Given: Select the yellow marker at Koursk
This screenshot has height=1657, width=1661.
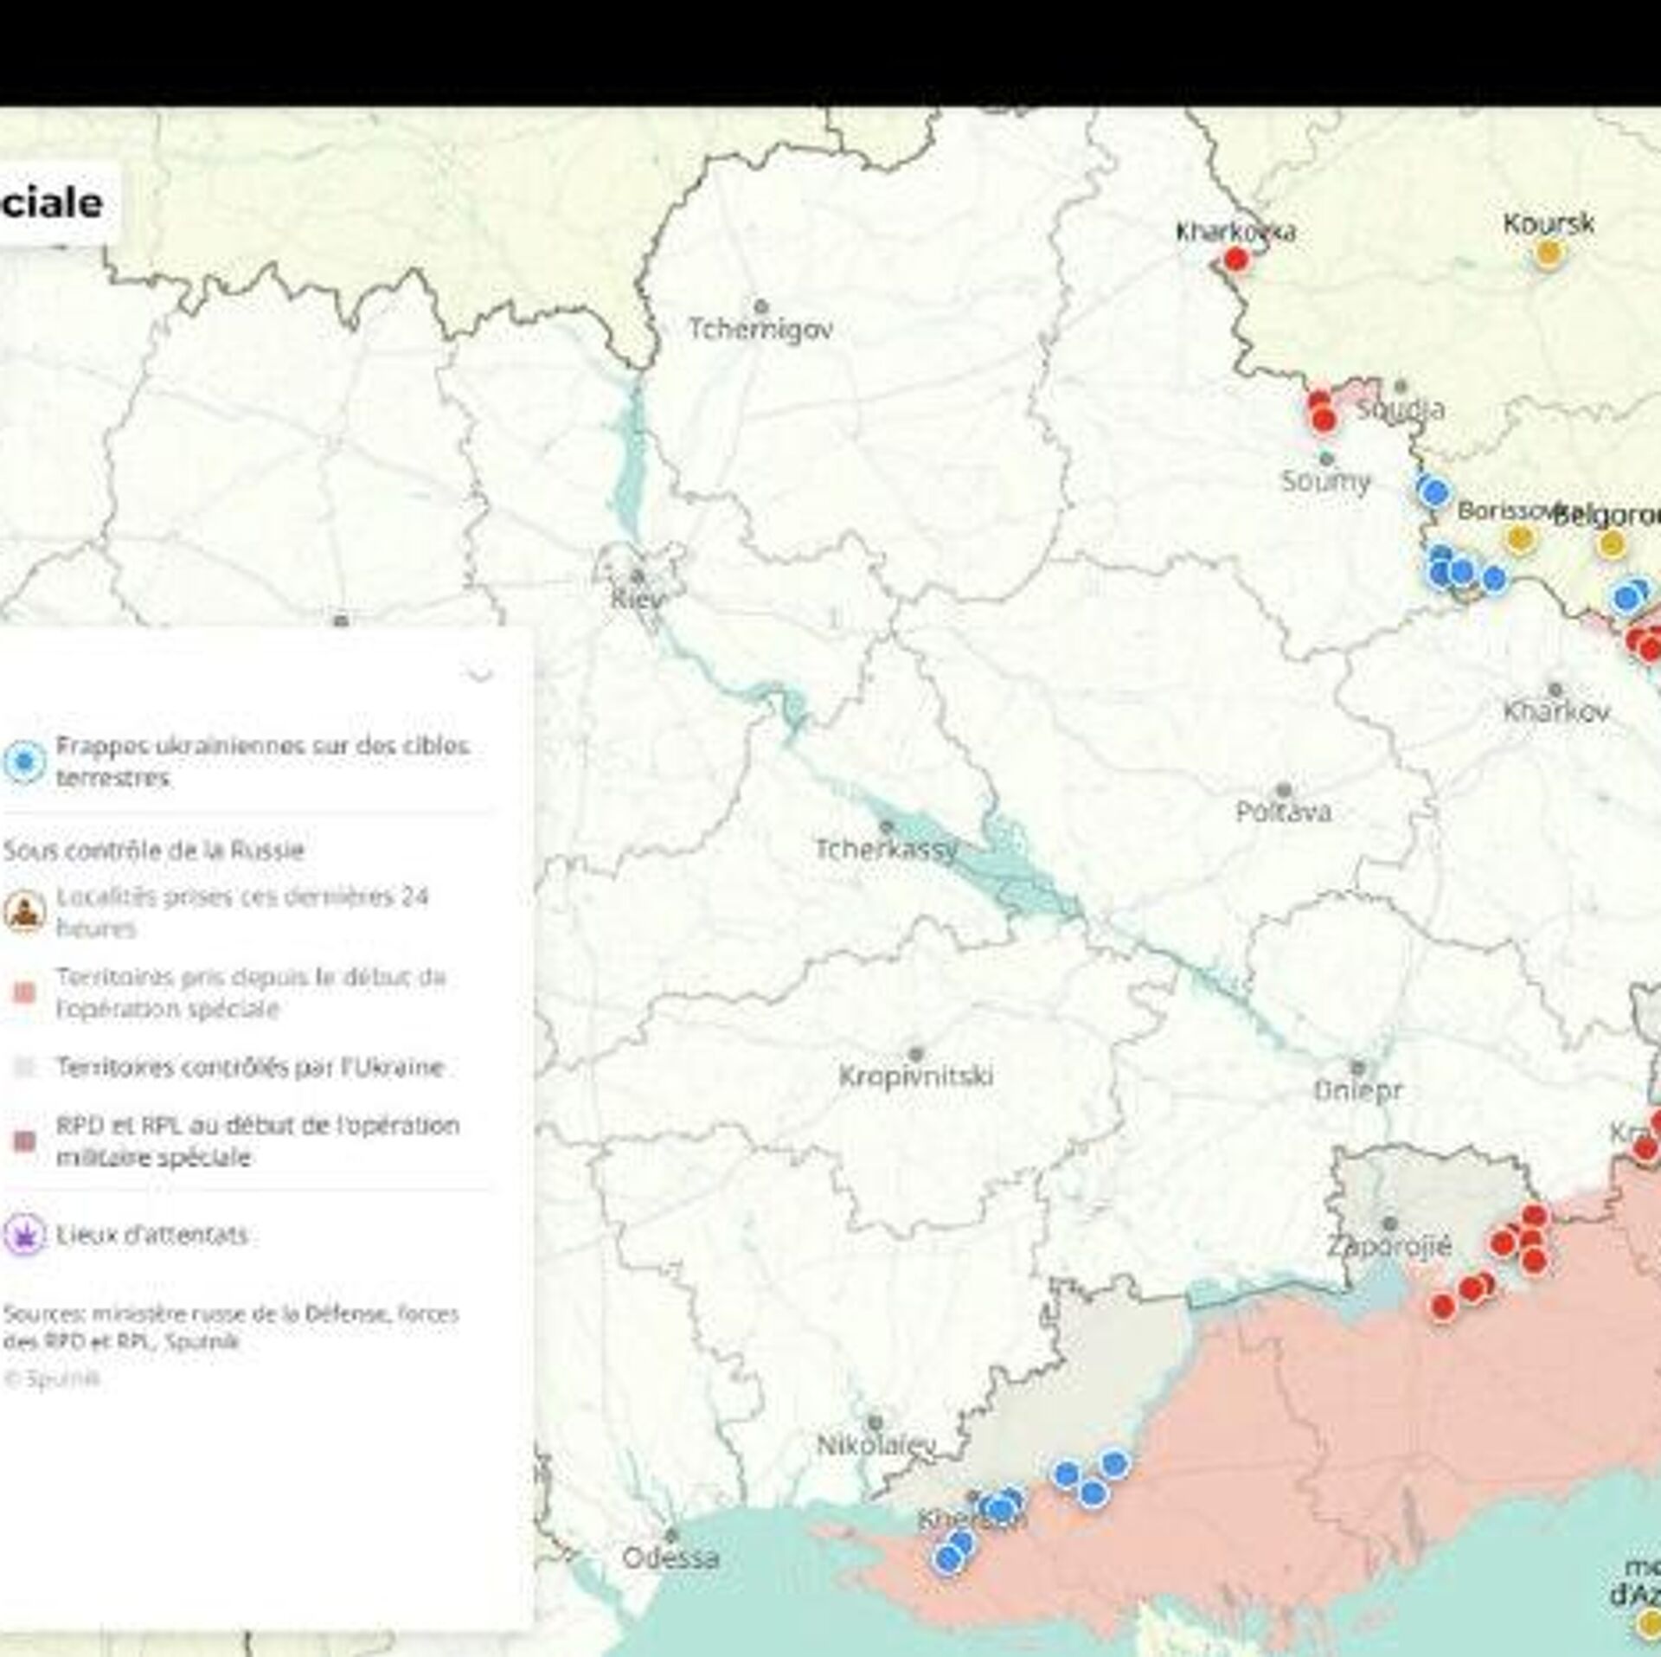Looking at the screenshot, I should [1548, 254].
